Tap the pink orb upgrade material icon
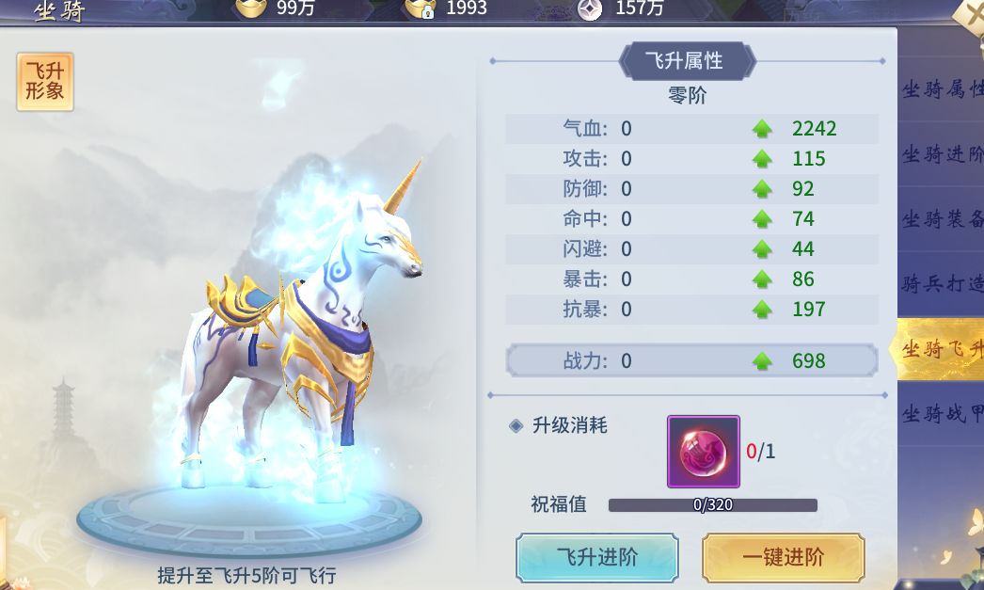The image size is (984, 590). click(703, 452)
